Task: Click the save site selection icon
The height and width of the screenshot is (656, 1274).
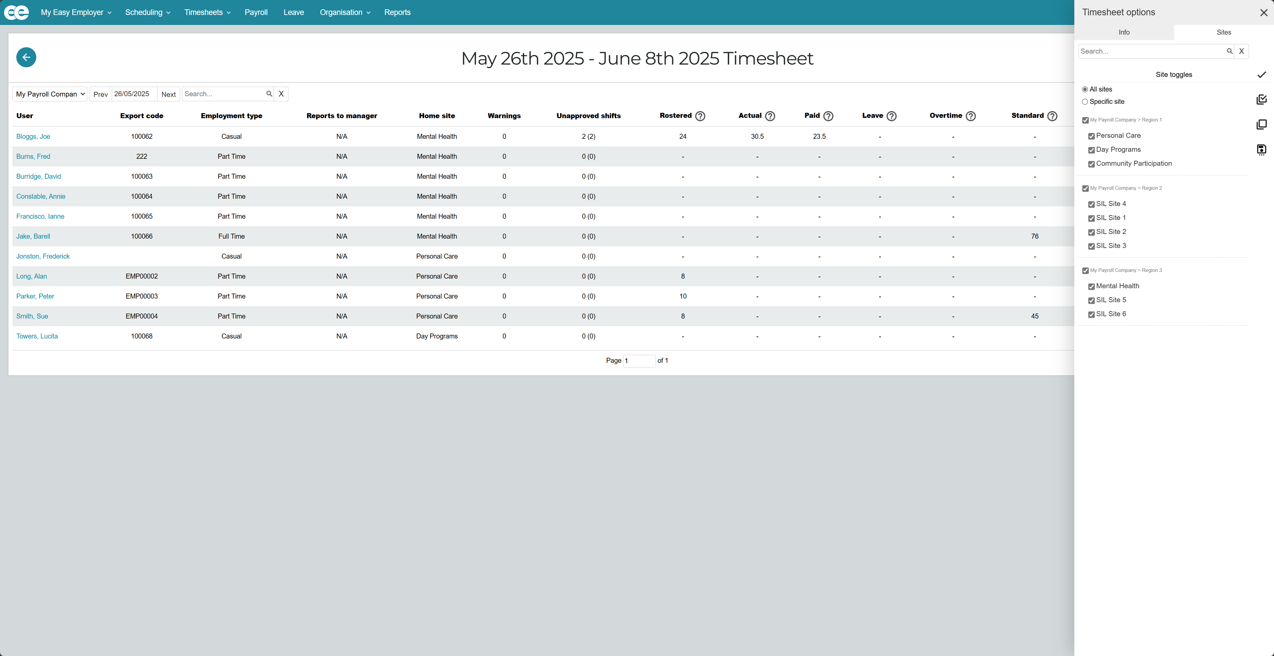Action: pyautogui.click(x=1262, y=149)
